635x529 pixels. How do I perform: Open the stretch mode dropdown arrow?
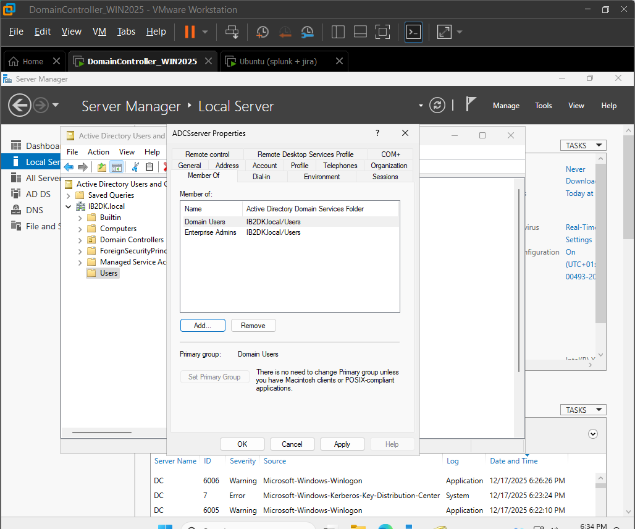(460, 32)
